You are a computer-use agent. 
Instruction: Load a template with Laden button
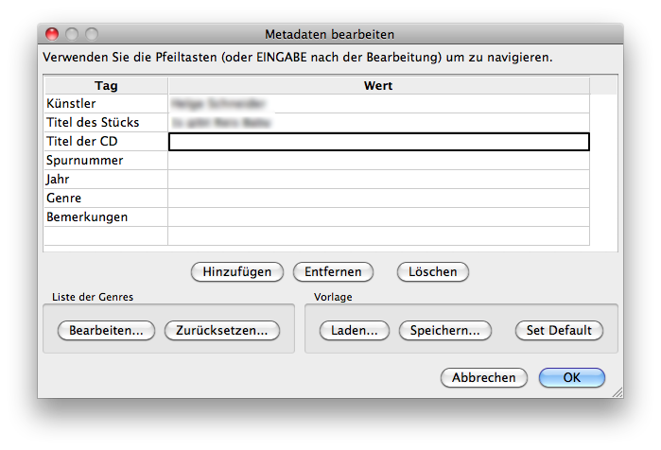coord(355,330)
